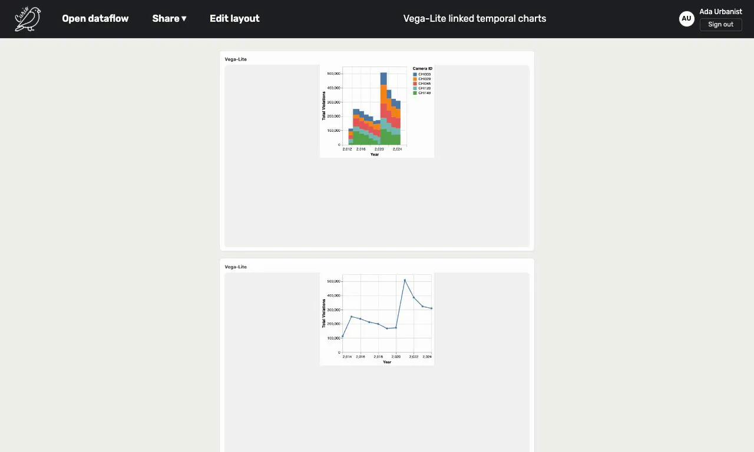The height and width of the screenshot is (452, 754).
Task: Click the 'CHI149' legend label text
Action: (425, 93)
